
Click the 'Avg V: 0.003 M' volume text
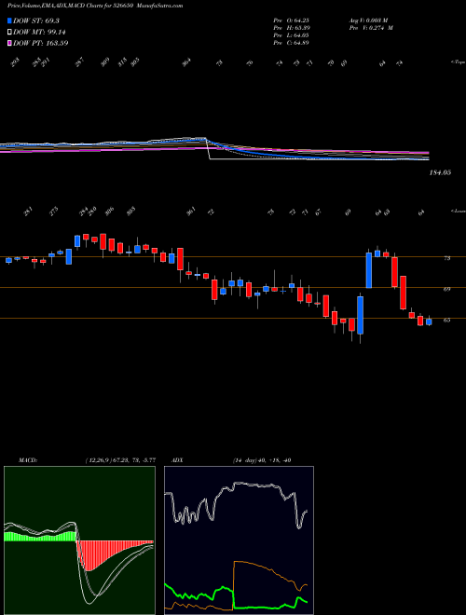368,20
